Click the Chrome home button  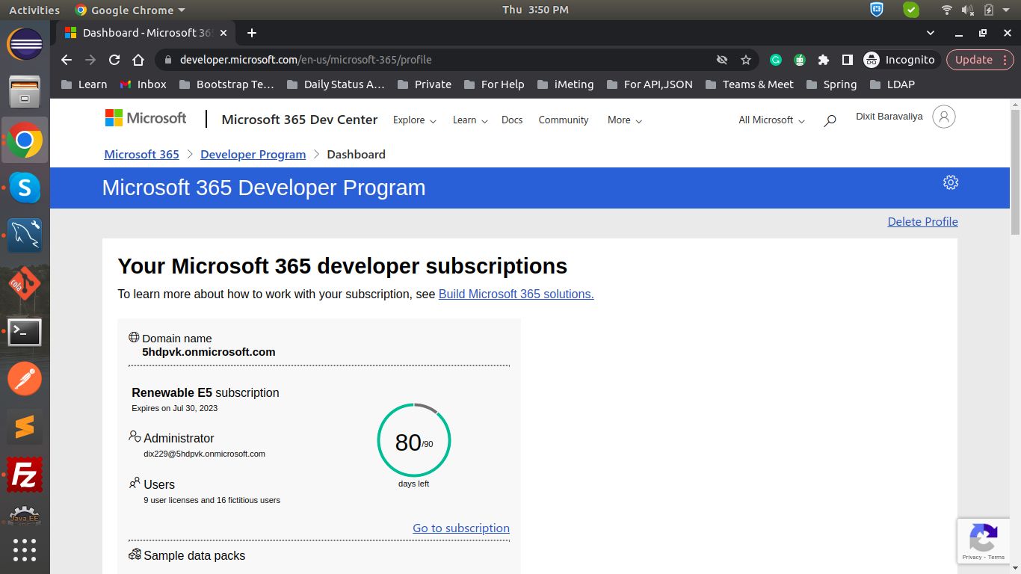coord(138,60)
